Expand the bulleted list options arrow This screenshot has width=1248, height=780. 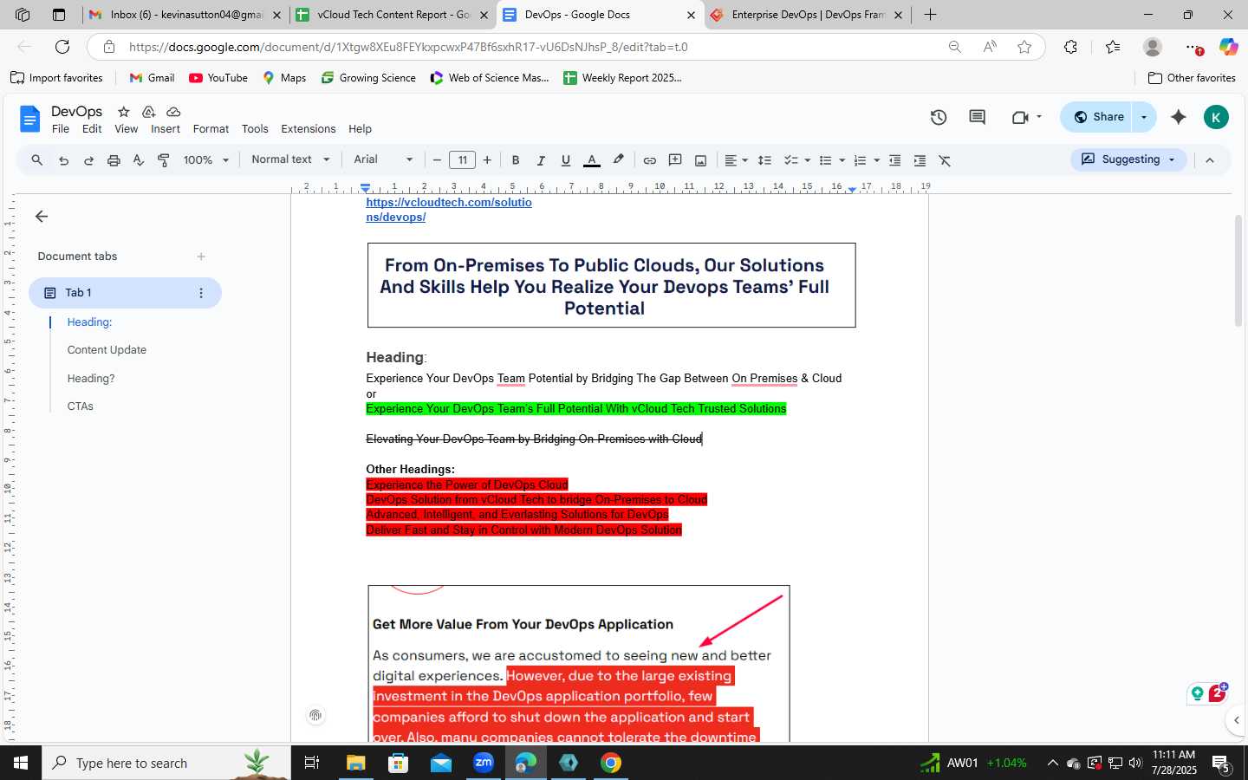coord(842,160)
